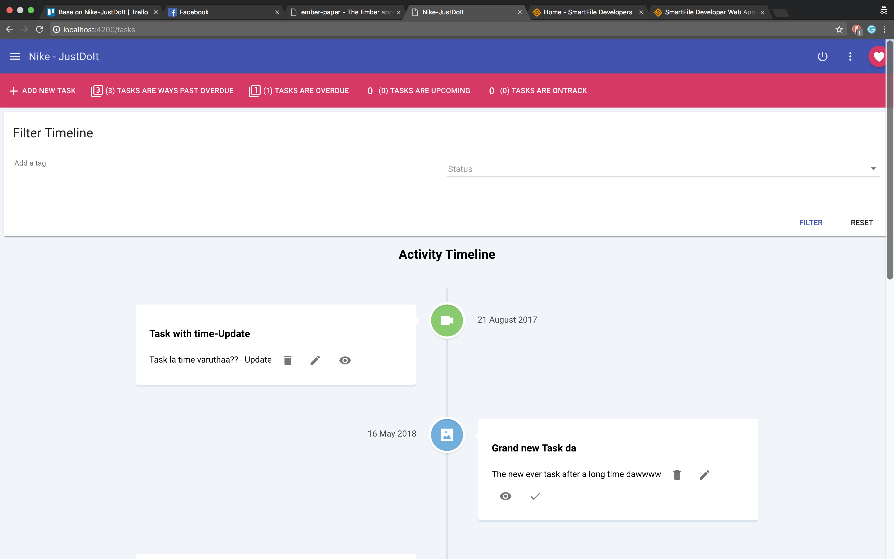This screenshot has width=894, height=559.
Task: Open Chrome's three-dot browser menu
Action: 884,30
